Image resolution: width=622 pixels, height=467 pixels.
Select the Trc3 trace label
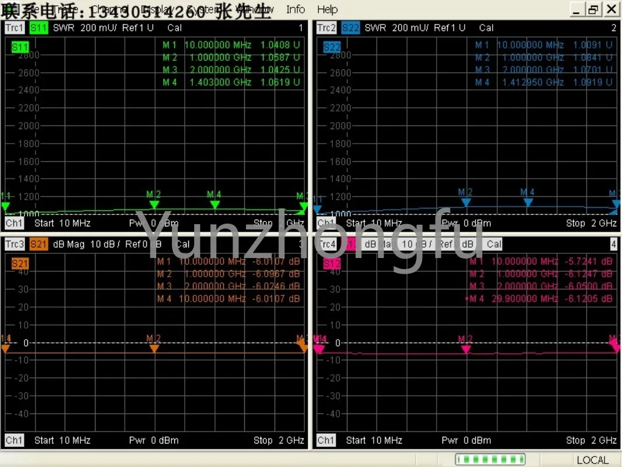(14, 244)
